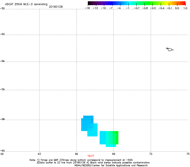Click the red 18:27 time label
The width and height of the screenshot is (190, 167).
(x=91, y=156)
